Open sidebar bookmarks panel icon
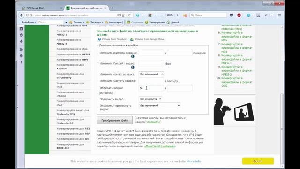This screenshot has height=169, width=300. [21, 29]
